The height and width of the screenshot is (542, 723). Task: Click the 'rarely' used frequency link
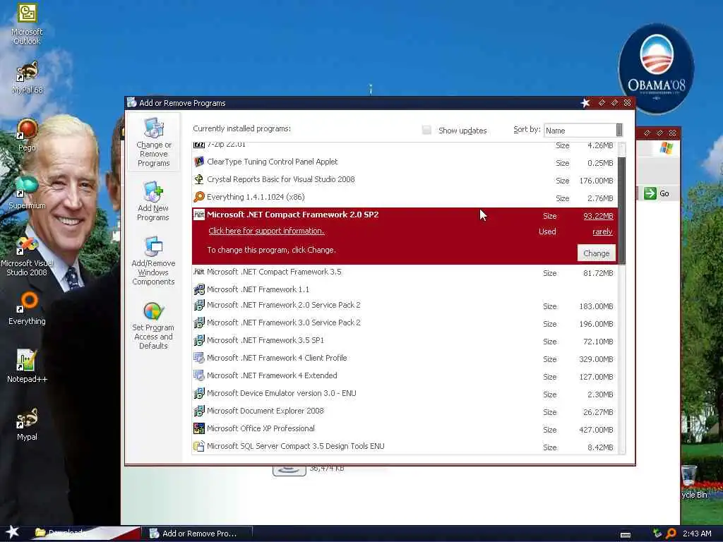click(x=602, y=231)
